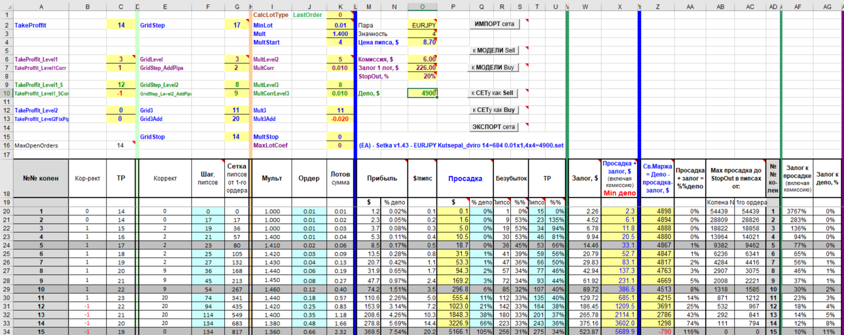Select the Mult value 1.400 cell

[x=340, y=33]
